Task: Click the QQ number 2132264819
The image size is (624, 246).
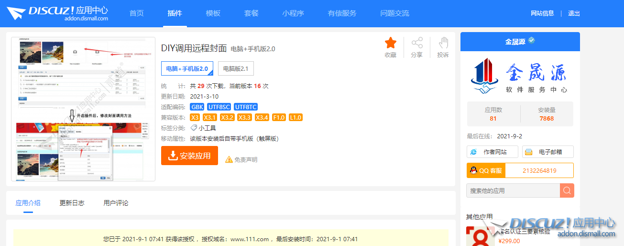Action: click(539, 170)
